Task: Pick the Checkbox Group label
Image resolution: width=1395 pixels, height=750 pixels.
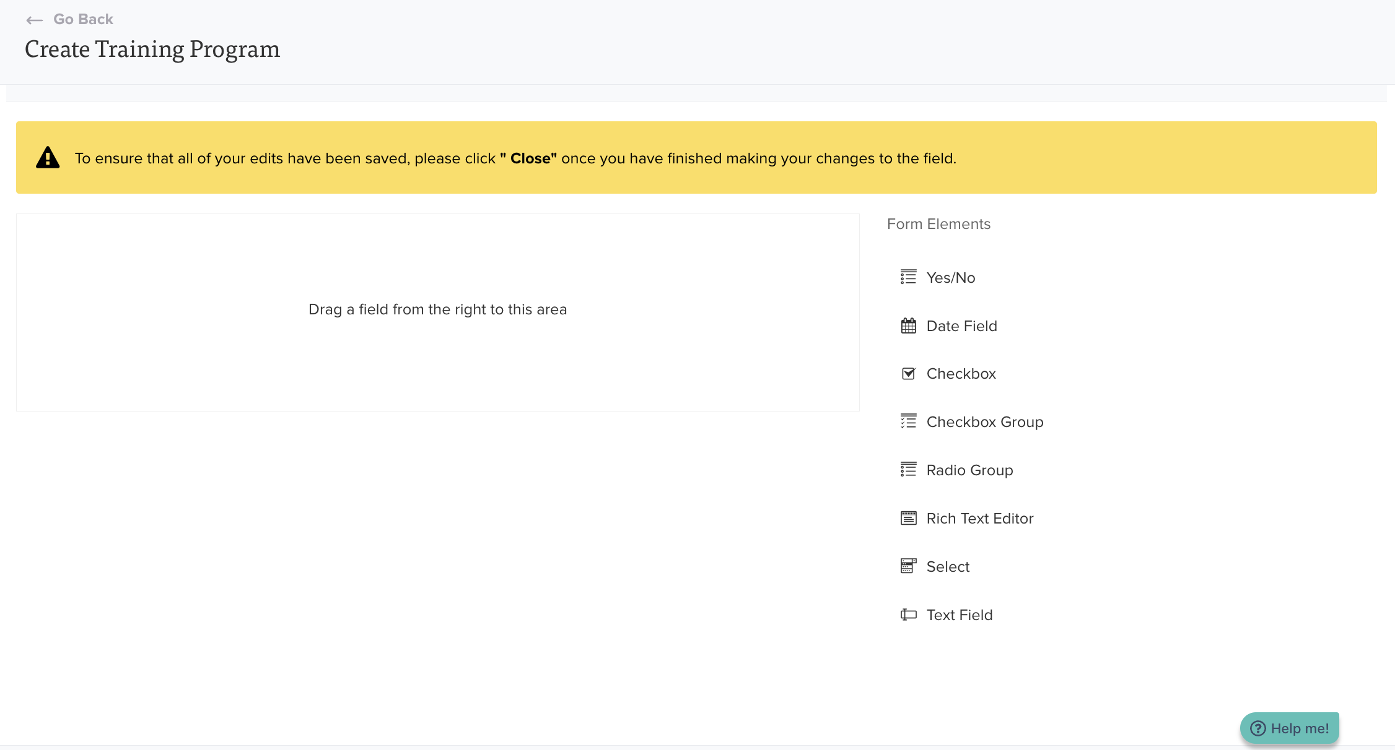Action: [984, 422]
